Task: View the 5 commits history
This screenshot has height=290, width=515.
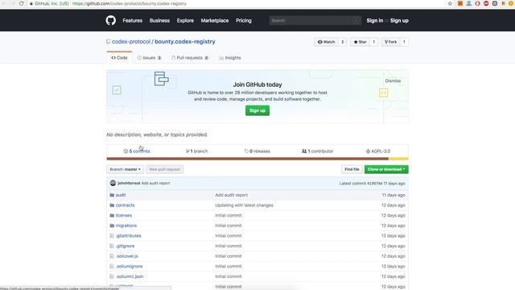Action: (137, 151)
